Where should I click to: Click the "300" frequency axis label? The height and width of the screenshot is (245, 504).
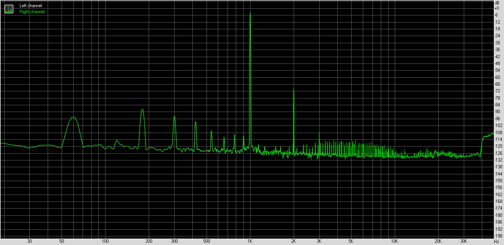pyautogui.click(x=174, y=241)
